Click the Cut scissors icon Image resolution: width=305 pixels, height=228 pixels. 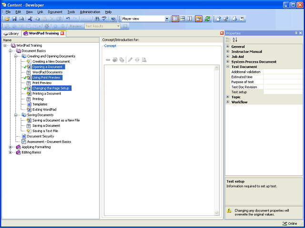pos(30,19)
